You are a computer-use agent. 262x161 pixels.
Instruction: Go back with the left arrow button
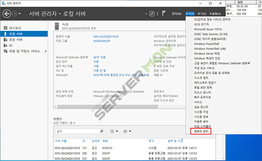tap(7, 14)
